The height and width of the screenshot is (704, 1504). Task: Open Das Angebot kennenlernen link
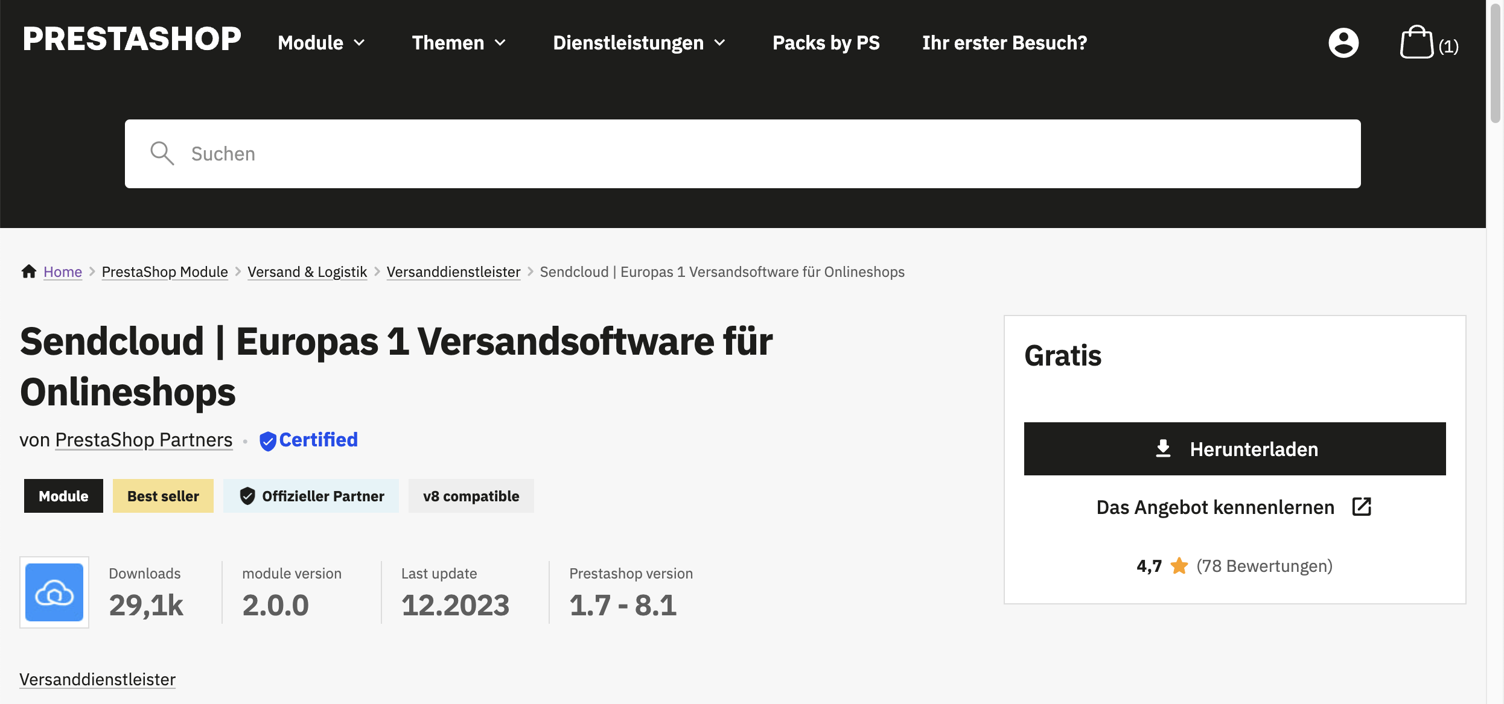point(1234,507)
